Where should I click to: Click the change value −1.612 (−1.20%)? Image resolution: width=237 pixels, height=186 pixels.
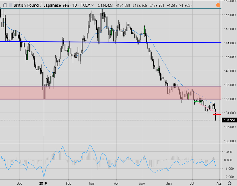tap(179, 5)
